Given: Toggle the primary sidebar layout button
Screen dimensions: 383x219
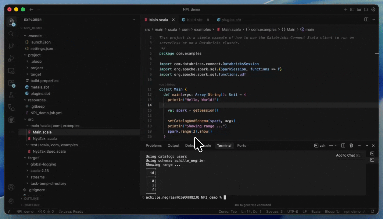Looking at the screenshot, I should (x=352, y=10).
